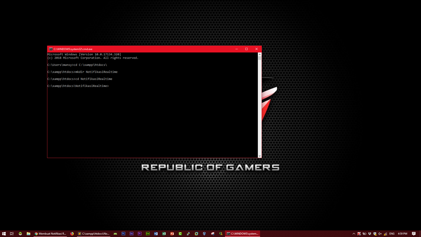The image size is (421, 237).
Task: Click the 'mkdir NotifikasiRealtime' command line
Action: click(x=96, y=72)
